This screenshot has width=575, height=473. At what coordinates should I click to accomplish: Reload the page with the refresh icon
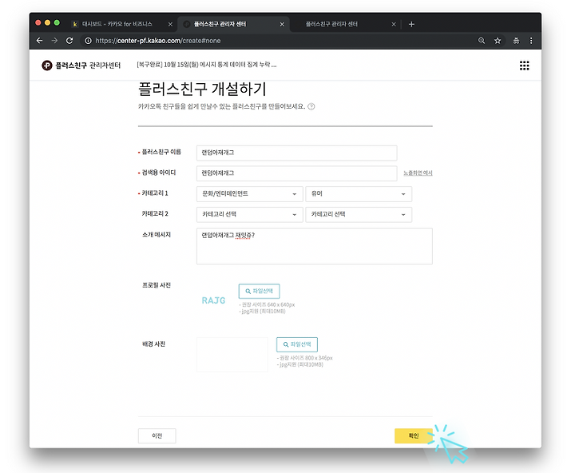[x=69, y=41]
